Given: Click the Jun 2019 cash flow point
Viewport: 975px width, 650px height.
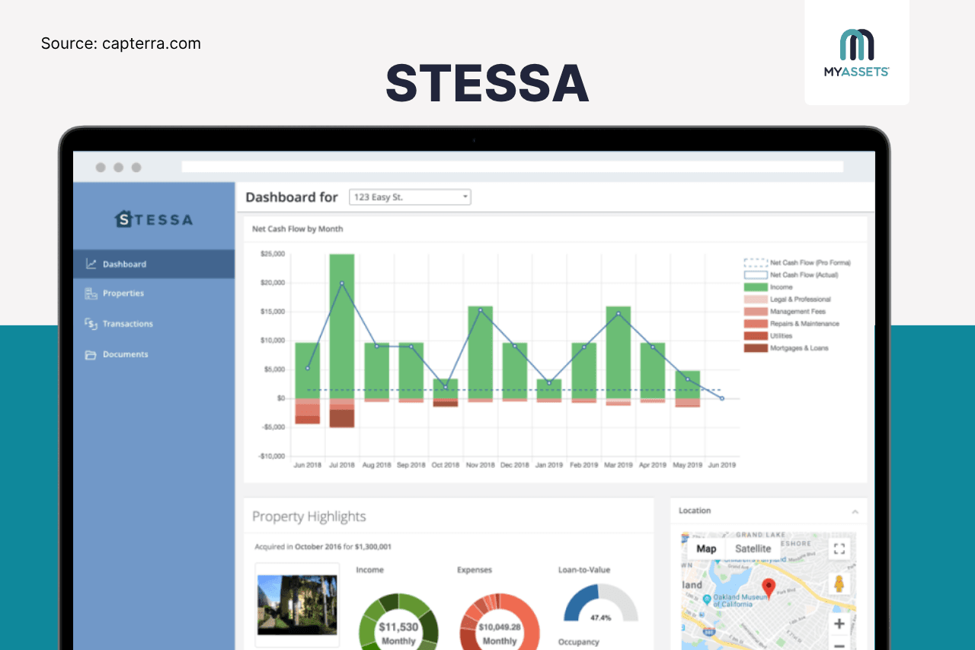Looking at the screenshot, I should pos(722,399).
